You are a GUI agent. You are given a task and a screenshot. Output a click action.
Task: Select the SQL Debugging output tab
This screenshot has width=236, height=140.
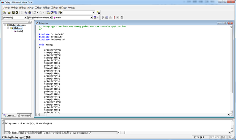(x=80, y=133)
